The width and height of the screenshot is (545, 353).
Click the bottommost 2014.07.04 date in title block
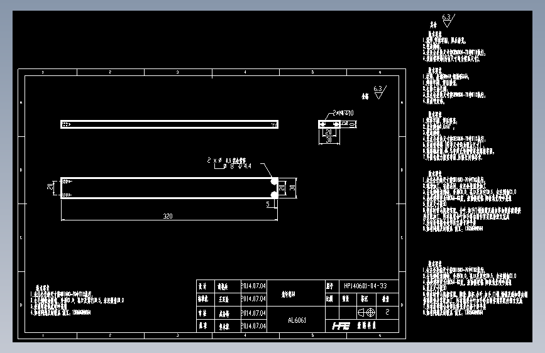pos(253,326)
